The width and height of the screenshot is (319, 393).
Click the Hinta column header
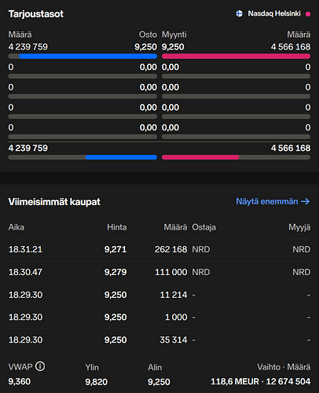point(117,227)
